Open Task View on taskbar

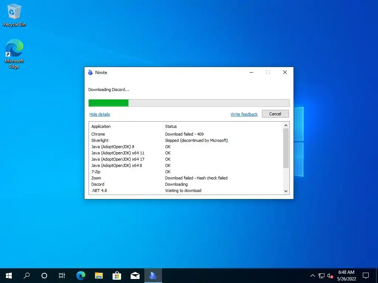[x=62, y=276]
